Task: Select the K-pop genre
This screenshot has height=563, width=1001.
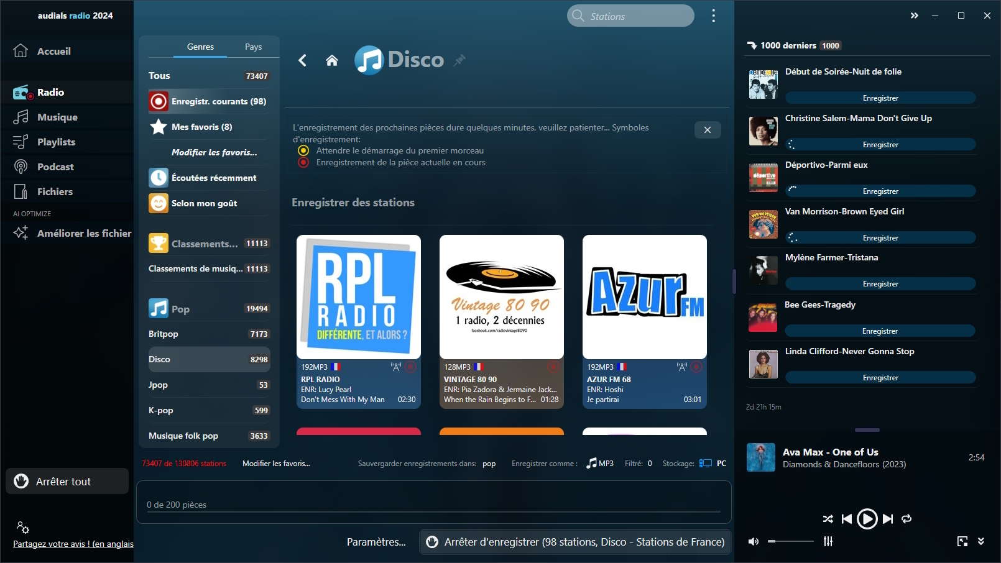Action: 209,410
